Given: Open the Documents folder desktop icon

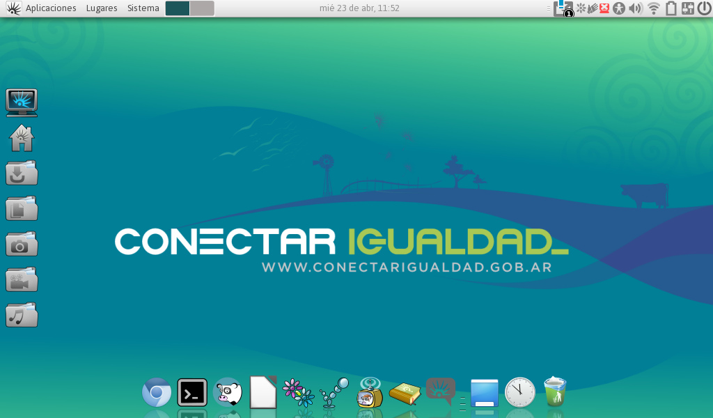Looking at the screenshot, I should [22, 208].
